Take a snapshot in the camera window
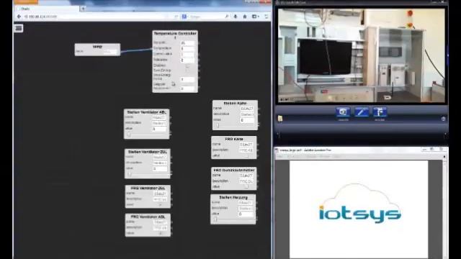Screen dimensions: 461x259 click(x=343, y=112)
